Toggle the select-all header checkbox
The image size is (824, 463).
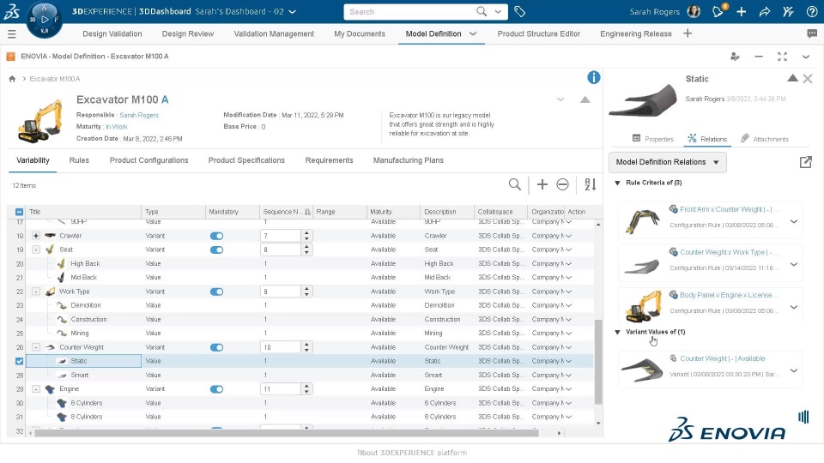pos(20,212)
